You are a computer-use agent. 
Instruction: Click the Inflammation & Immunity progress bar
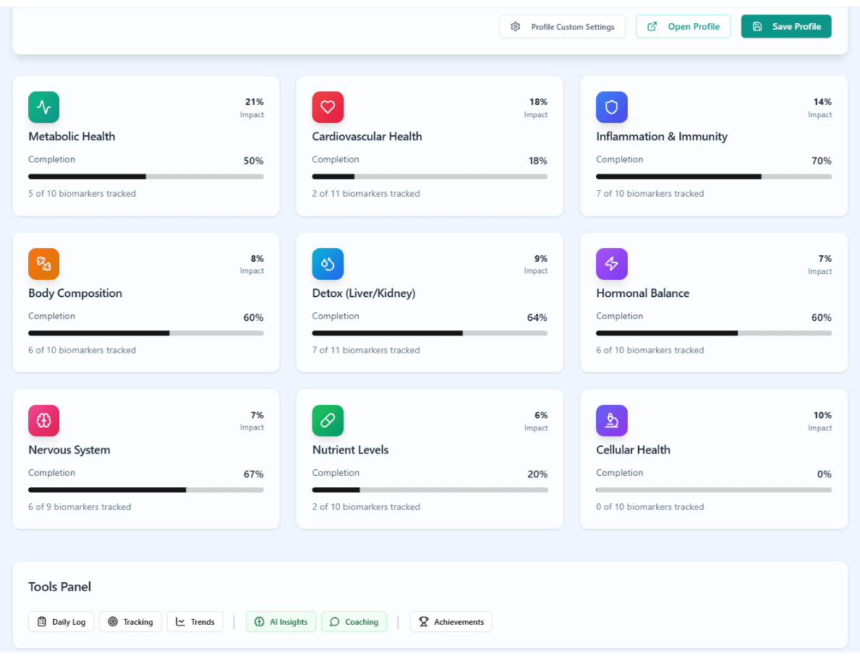(714, 176)
